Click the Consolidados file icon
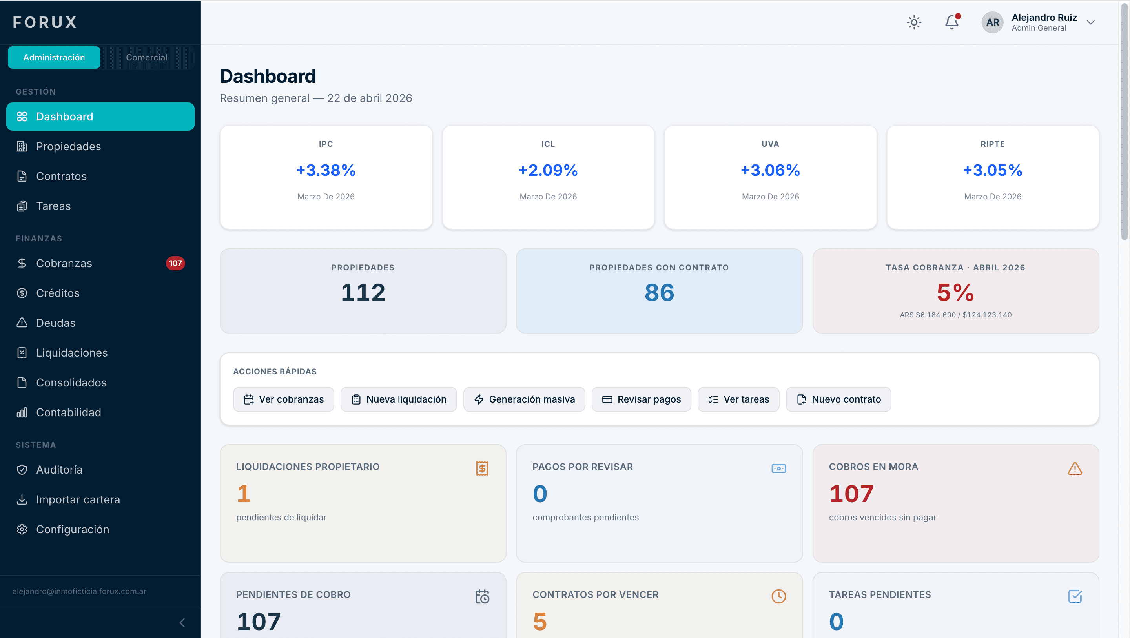 pyautogui.click(x=22, y=383)
